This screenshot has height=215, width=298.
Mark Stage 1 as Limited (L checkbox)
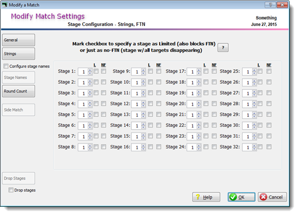pyautogui.click(x=96, y=71)
